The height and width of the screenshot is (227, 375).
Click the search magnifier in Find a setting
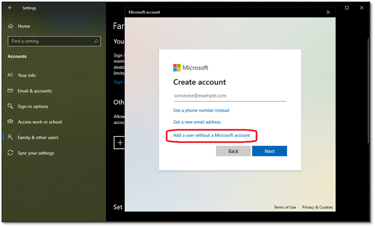point(96,41)
